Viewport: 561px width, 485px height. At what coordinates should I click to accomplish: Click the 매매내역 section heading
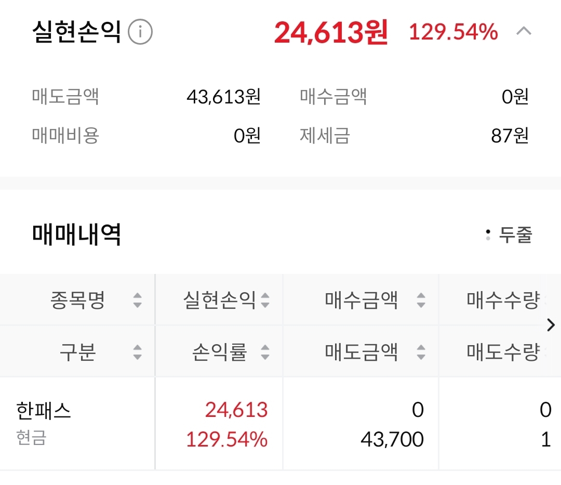76,234
